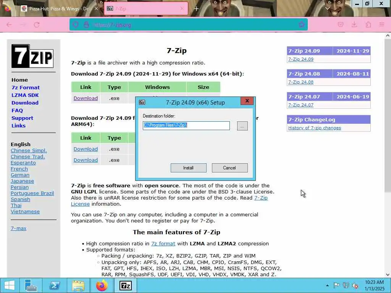Click the 7-Zip installer taskbar icon
The image size is (391, 293).
(125, 285)
